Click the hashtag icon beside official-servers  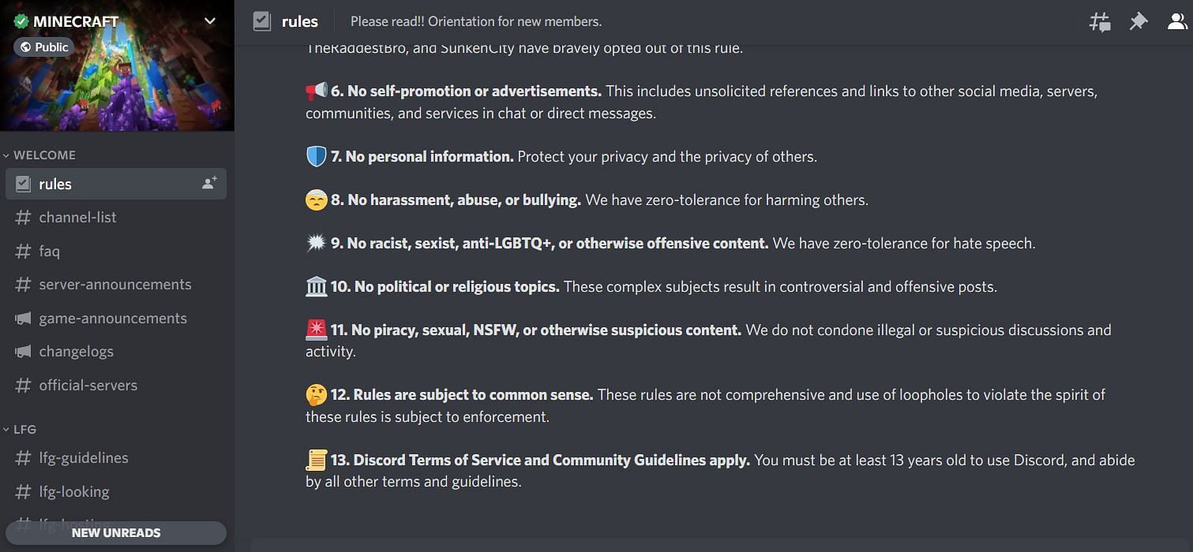[24, 385]
